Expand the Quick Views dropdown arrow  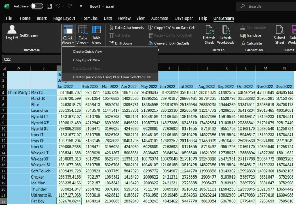[x=73, y=43]
